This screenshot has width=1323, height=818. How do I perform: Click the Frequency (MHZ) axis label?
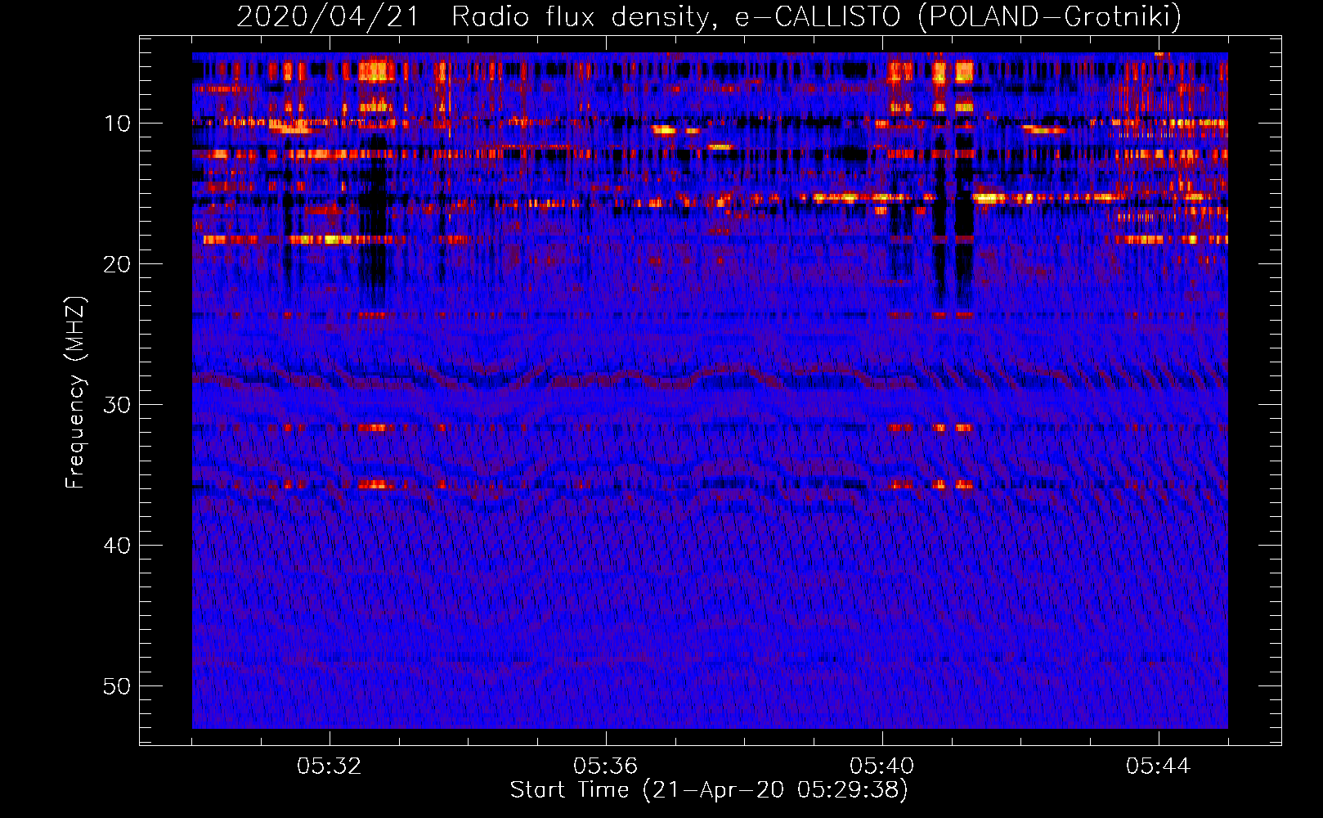click(75, 393)
